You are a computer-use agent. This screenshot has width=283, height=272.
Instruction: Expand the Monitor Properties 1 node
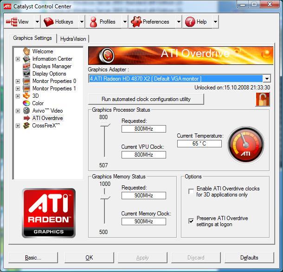click(x=18, y=89)
